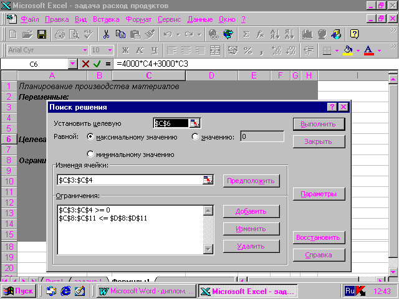
Task: Open the Файл menu
Action: pyautogui.click(x=30, y=19)
